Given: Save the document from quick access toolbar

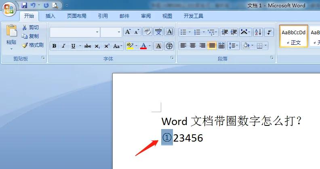Looking at the screenshot, I should click(24, 5).
